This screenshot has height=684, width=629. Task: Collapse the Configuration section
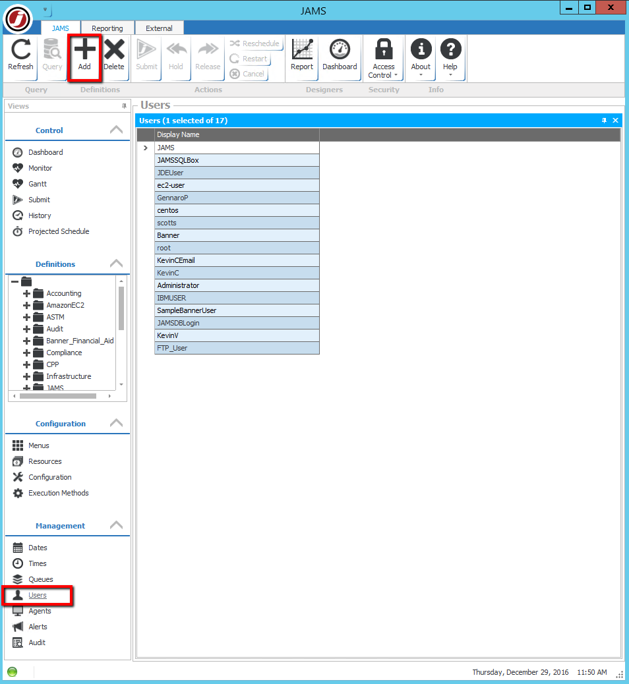click(x=116, y=423)
